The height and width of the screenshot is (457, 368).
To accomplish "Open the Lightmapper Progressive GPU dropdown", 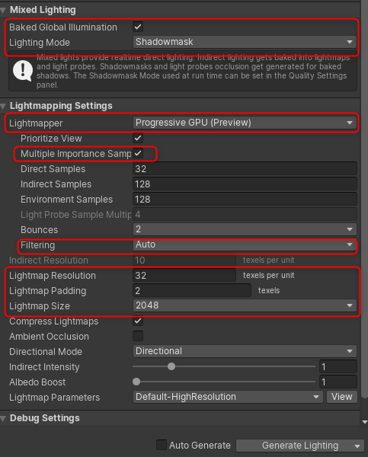I will click(245, 123).
